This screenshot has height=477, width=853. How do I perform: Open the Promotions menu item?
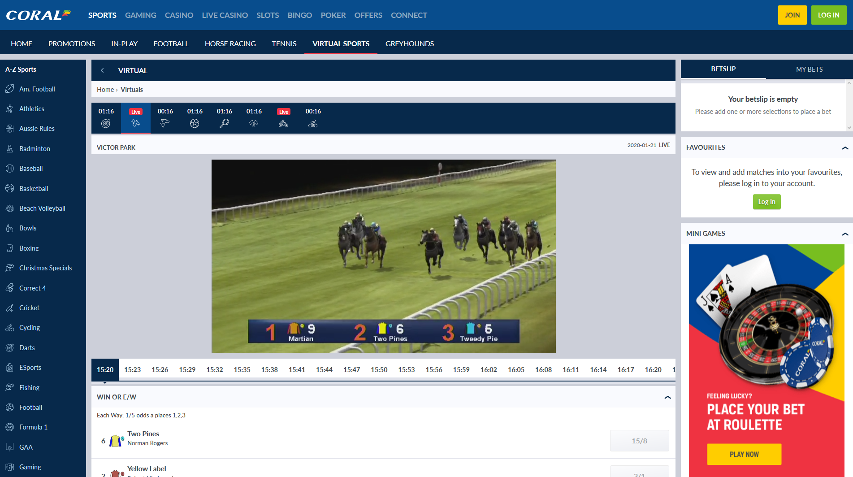click(x=72, y=43)
